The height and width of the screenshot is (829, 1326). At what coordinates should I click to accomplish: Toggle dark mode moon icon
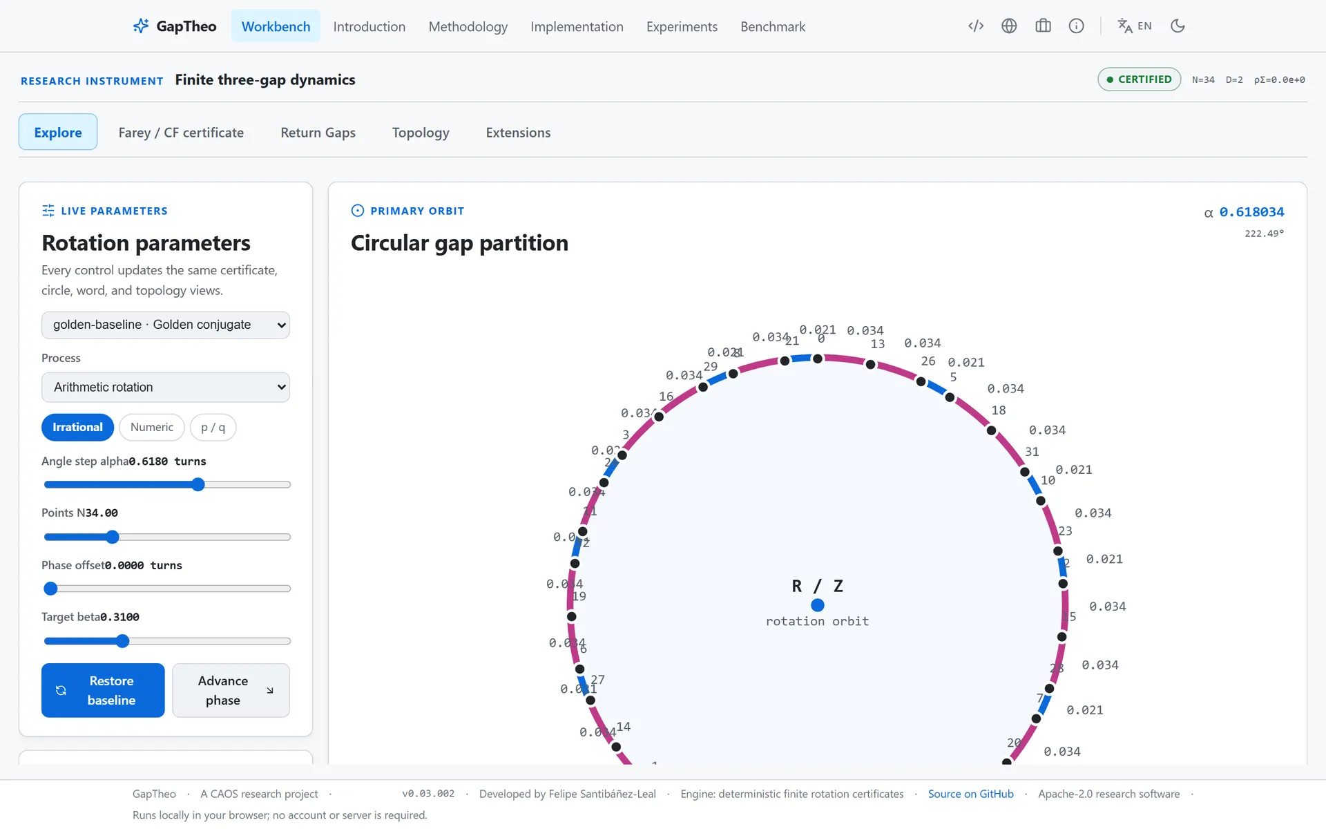[1178, 26]
